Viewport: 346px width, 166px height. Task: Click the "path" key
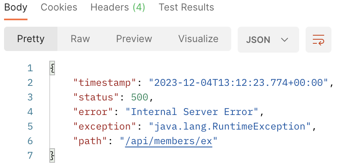tap(91, 141)
